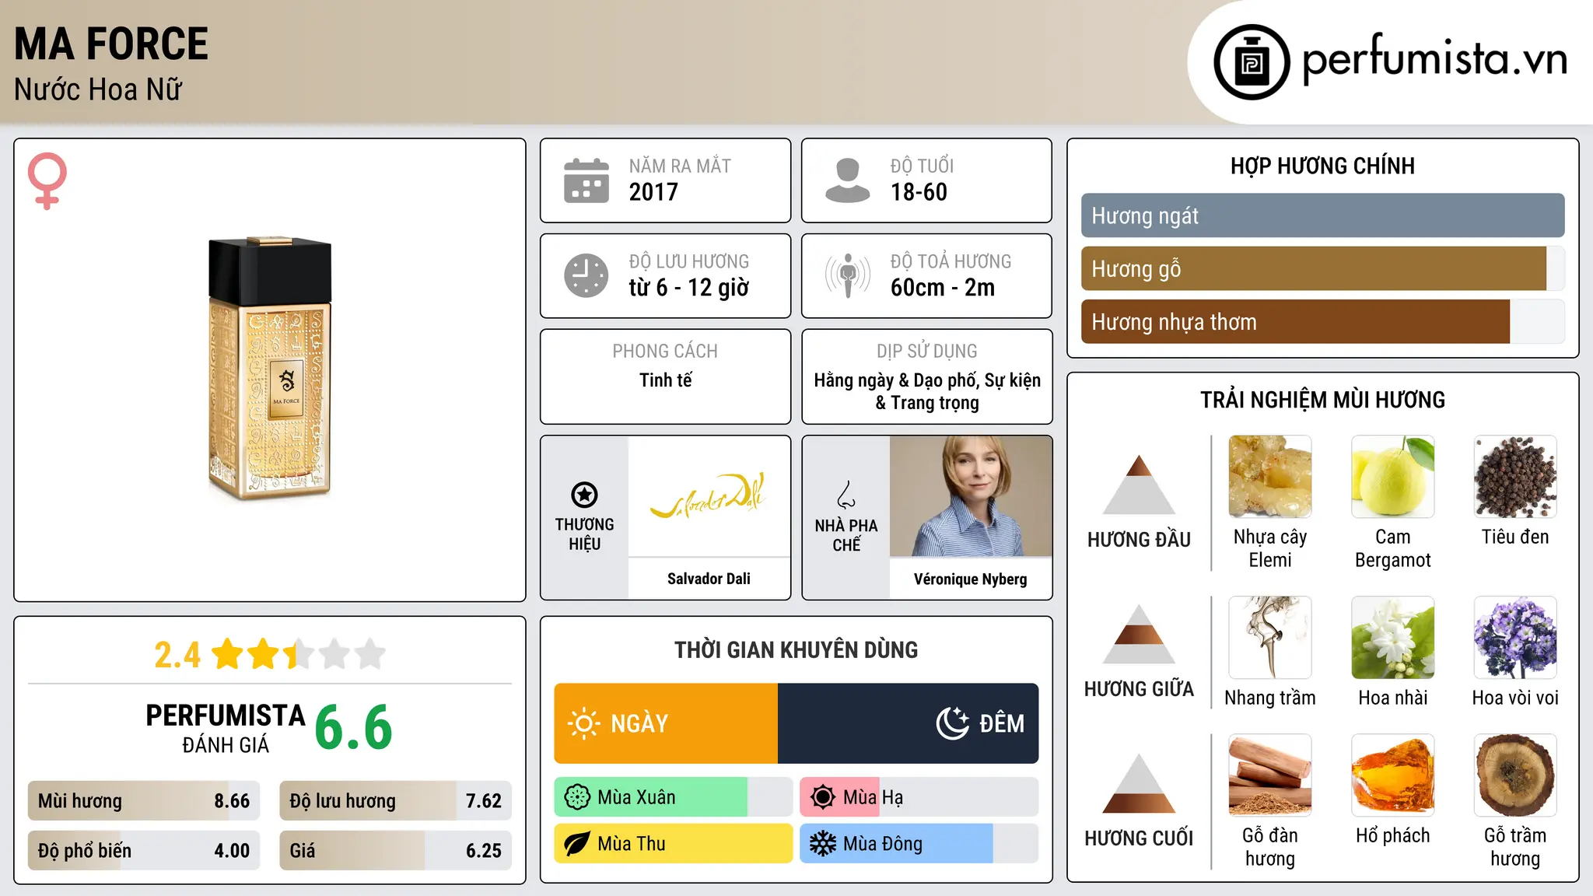Click the age range value 18-60

point(919,192)
